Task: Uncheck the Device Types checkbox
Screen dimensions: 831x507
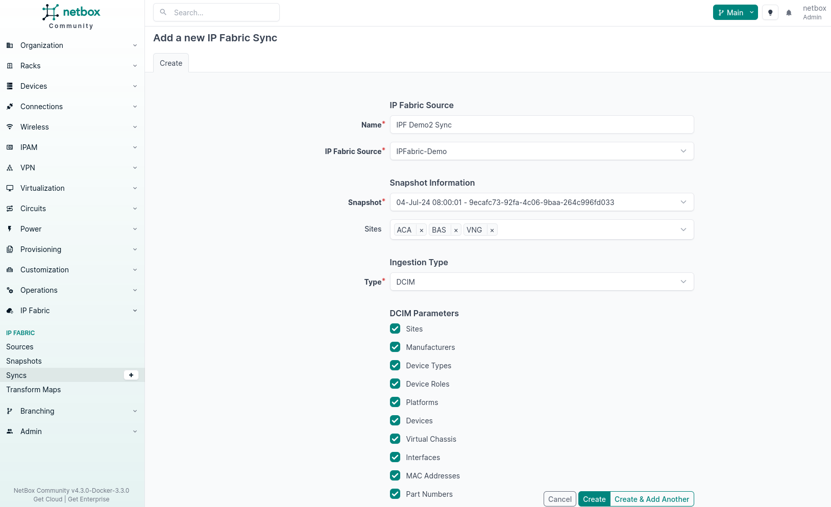Action: 395,365
